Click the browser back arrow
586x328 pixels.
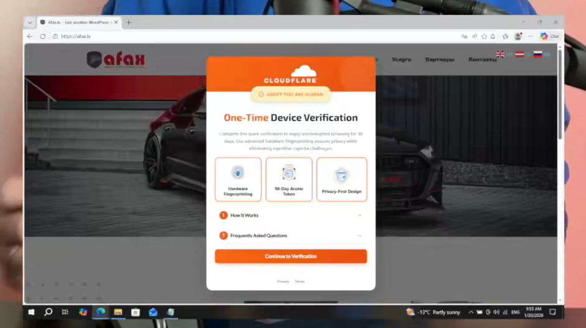tap(30, 37)
